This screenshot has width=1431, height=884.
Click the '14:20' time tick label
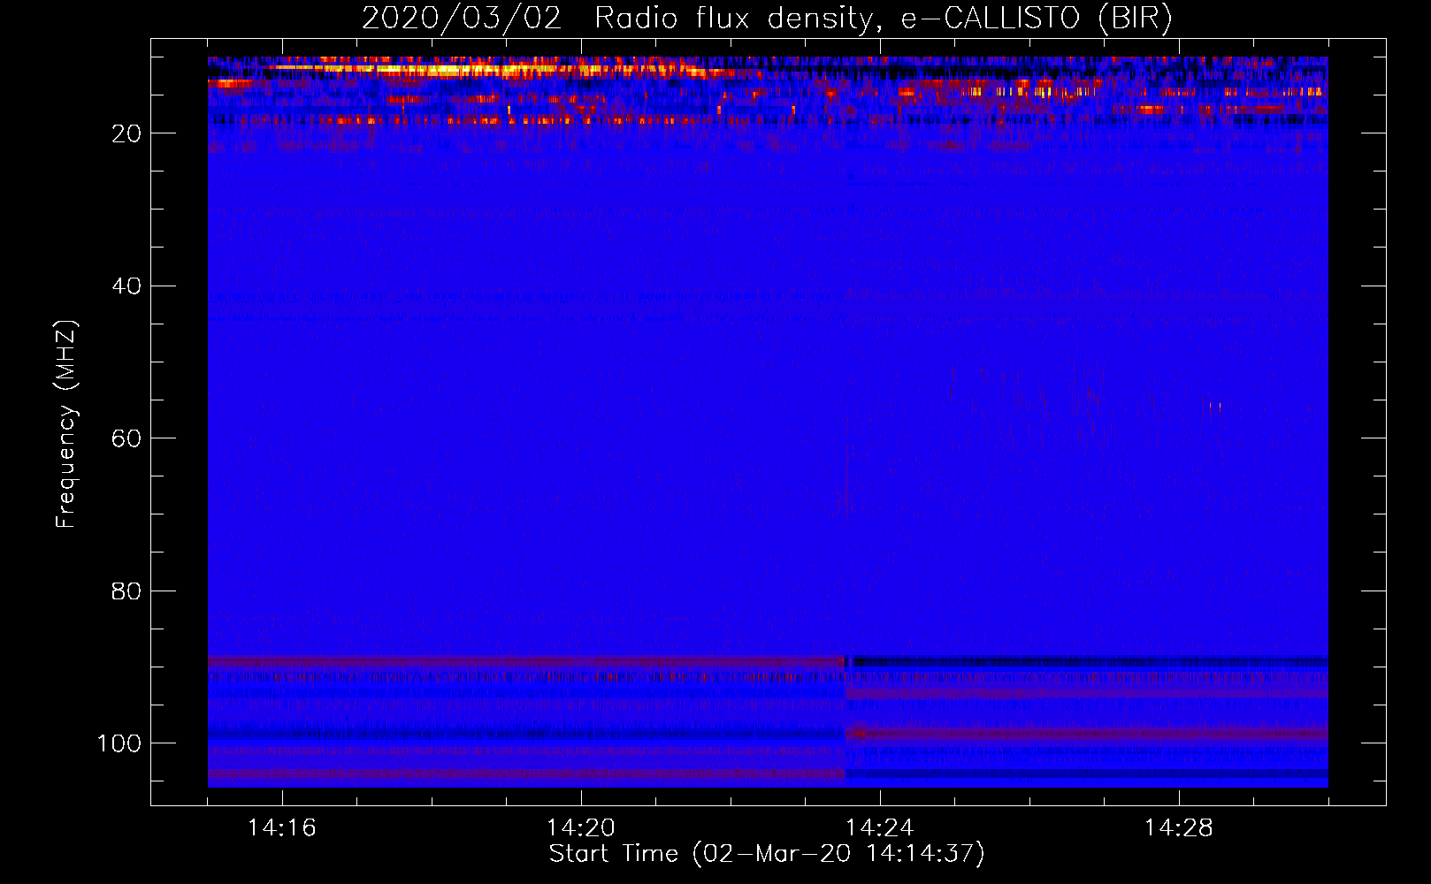pos(580,828)
